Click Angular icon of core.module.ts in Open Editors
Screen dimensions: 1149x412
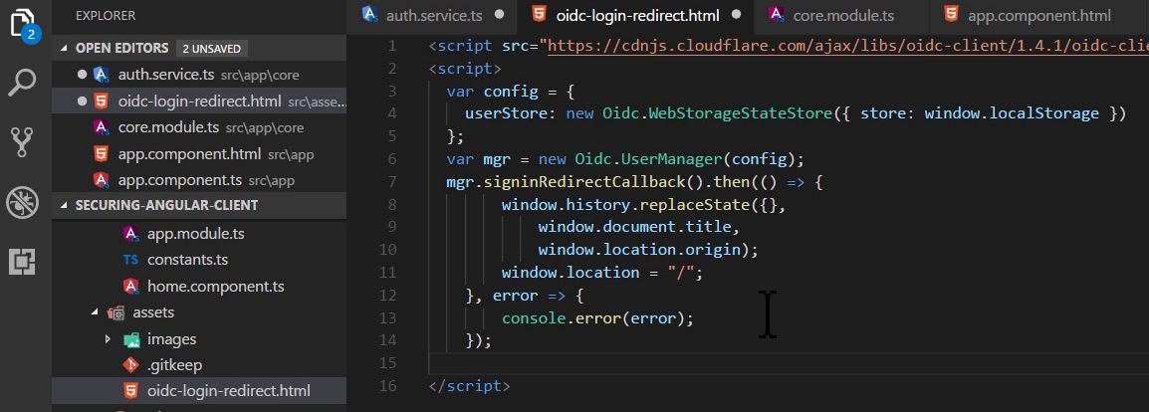102,127
